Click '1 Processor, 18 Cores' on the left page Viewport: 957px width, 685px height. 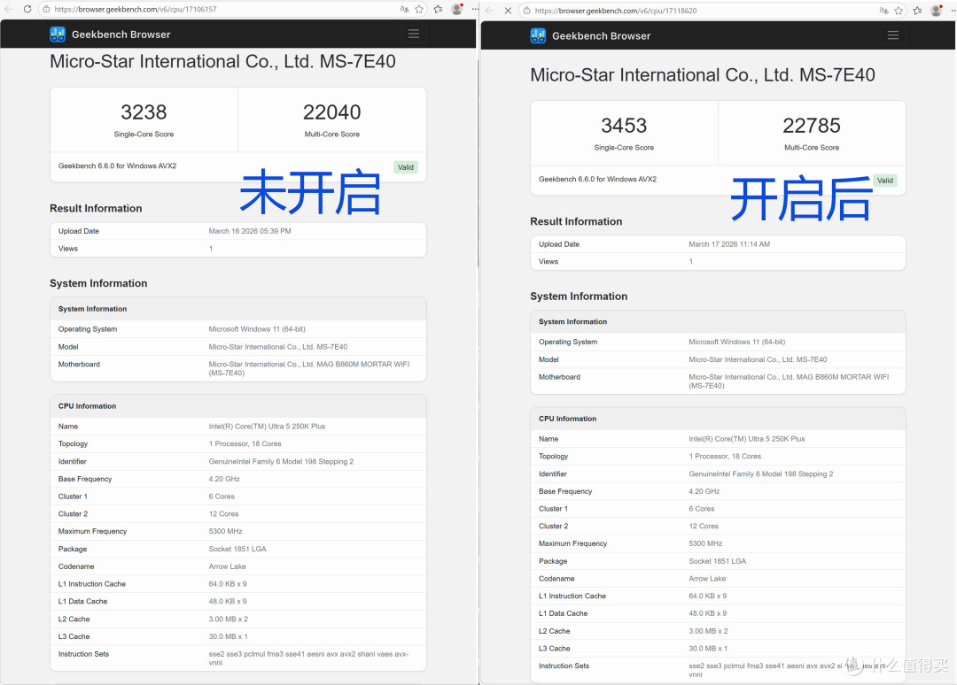(x=245, y=443)
